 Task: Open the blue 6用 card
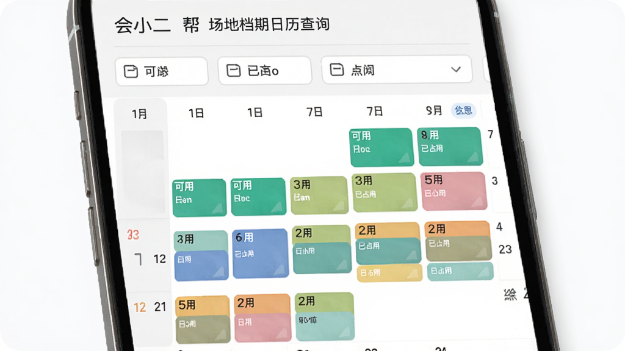point(260,253)
